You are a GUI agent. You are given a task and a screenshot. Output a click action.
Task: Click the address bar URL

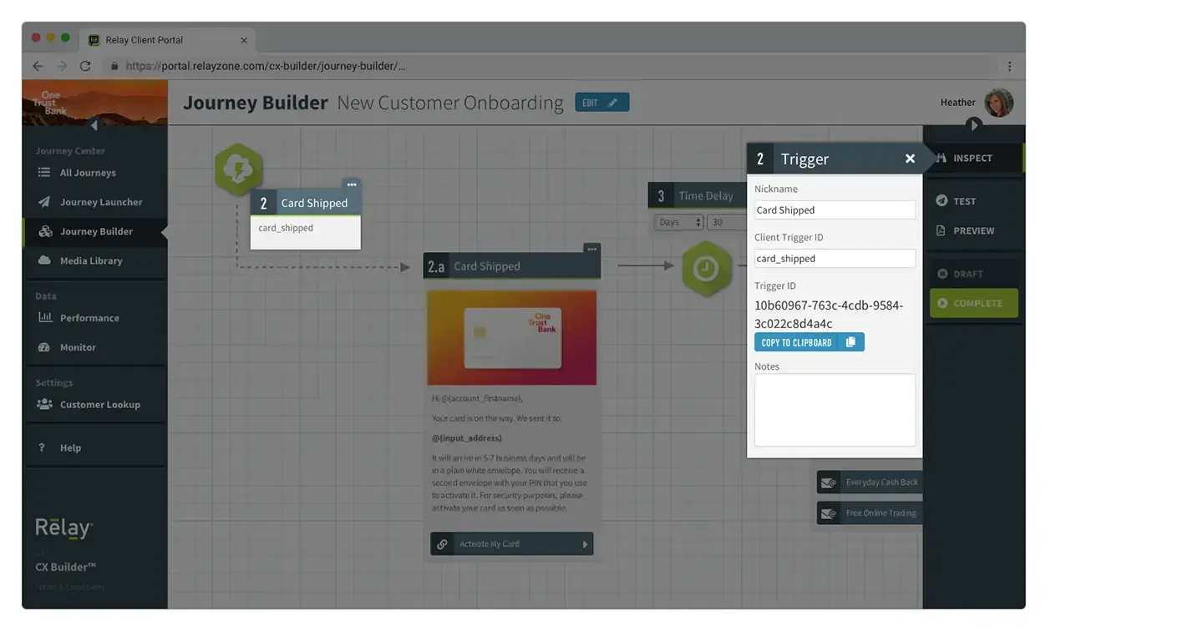click(x=266, y=66)
